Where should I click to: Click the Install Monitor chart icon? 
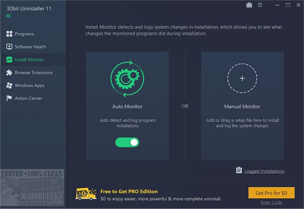click(9, 60)
